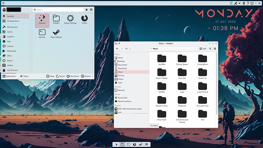
Task: Click Dolphin view mode icon
Action: [x=127, y=49]
